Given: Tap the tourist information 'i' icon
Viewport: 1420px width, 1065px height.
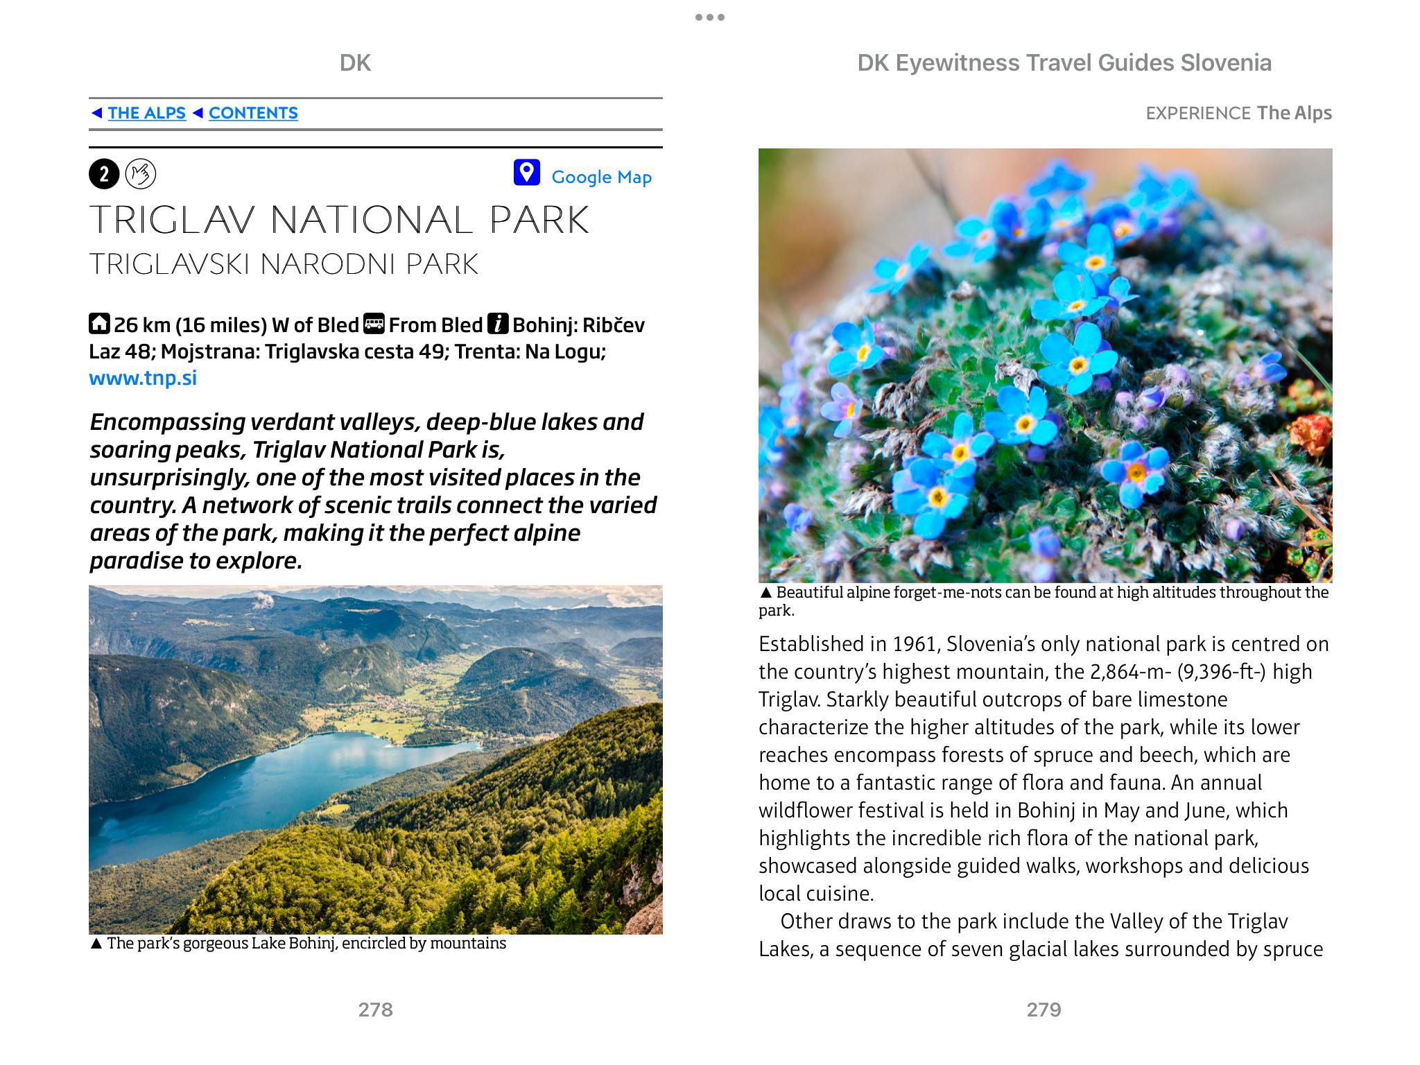Looking at the screenshot, I should [497, 324].
